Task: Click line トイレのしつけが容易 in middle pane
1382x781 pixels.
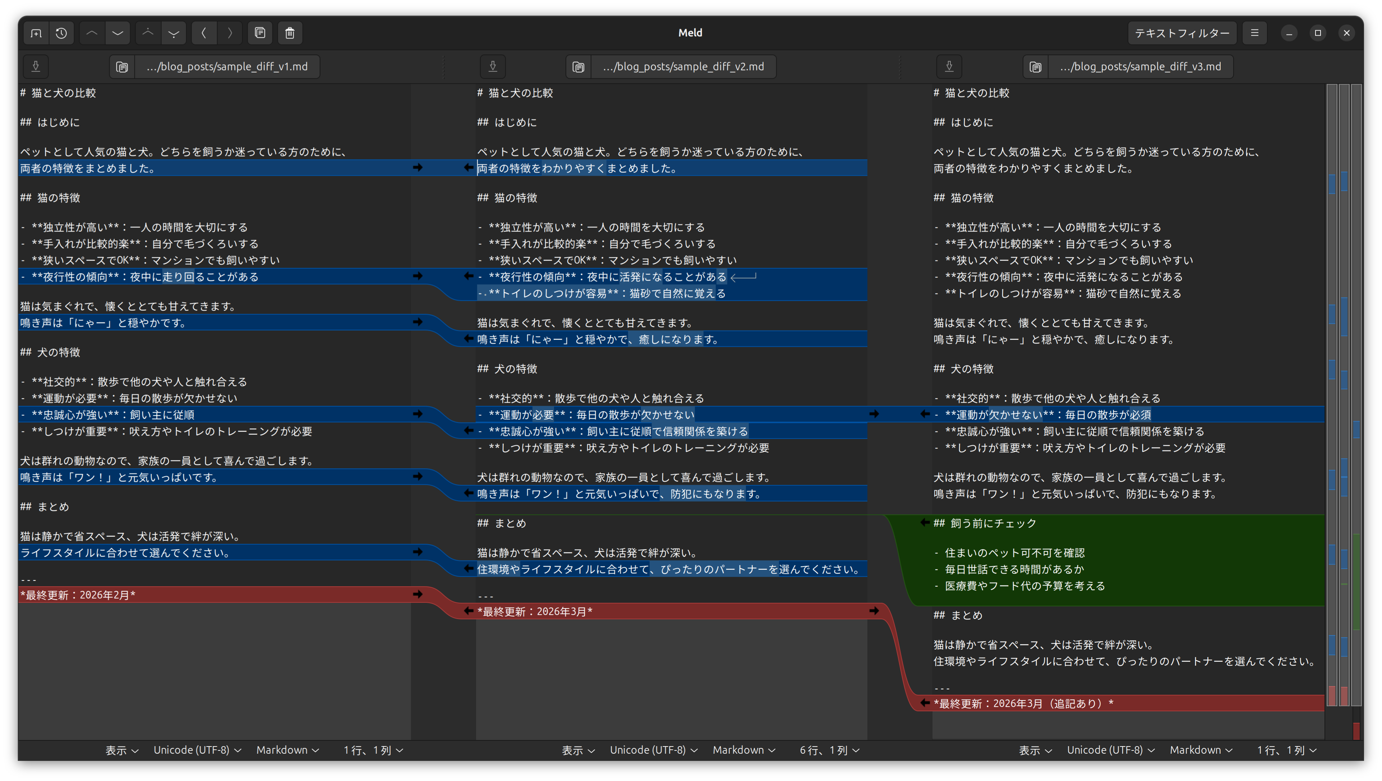Action: (602, 294)
